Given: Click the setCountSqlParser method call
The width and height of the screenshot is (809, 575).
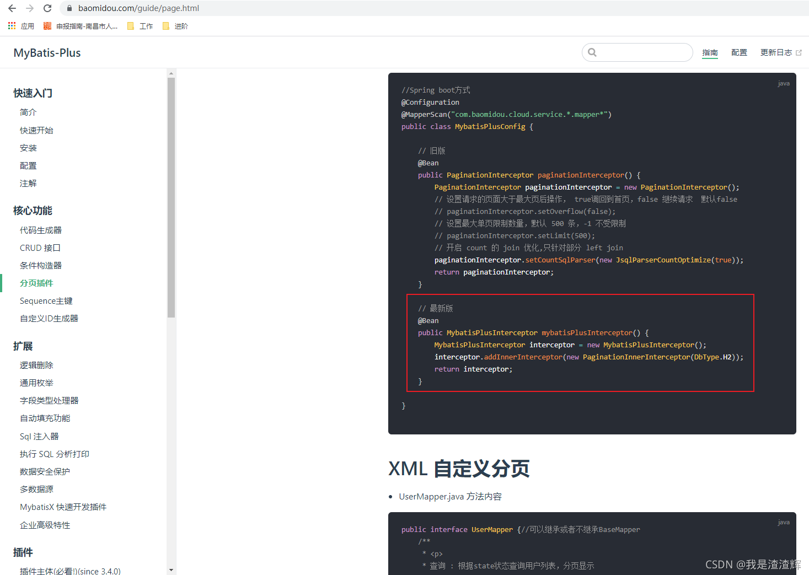Looking at the screenshot, I should point(560,260).
